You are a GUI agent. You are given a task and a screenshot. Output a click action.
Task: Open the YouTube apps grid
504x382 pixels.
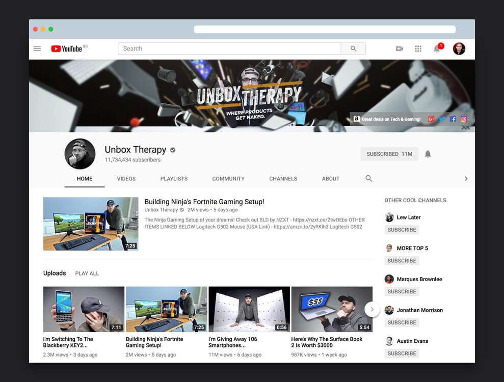418,48
